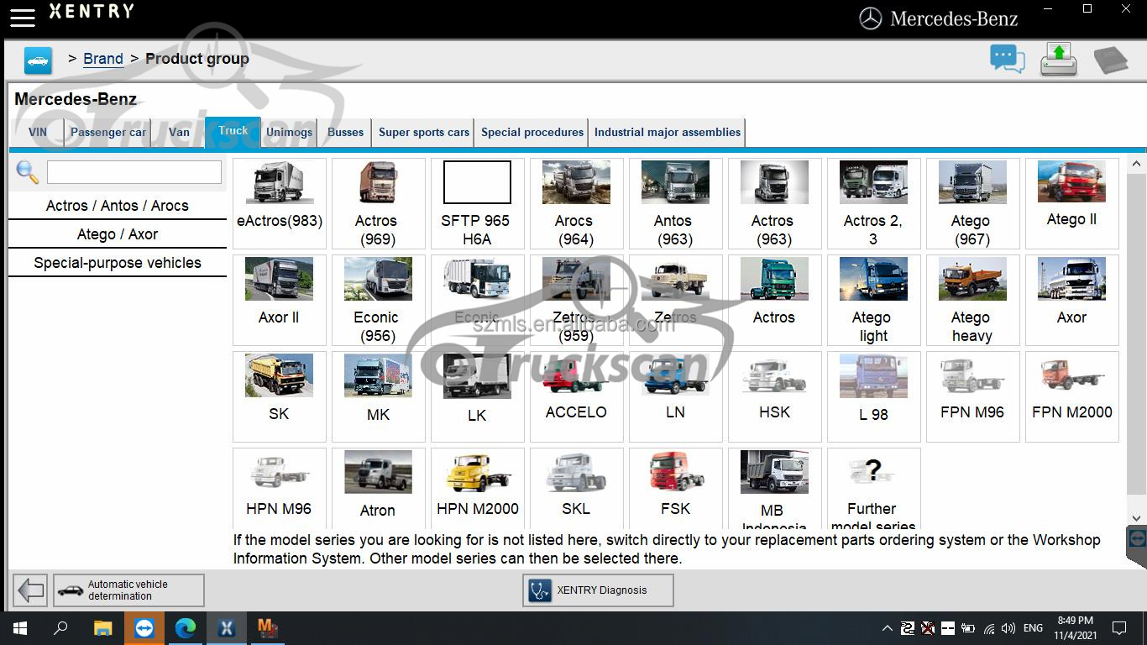The height and width of the screenshot is (645, 1147).
Task: Switch to Industrial major assemblies tab
Action: coord(668,132)
